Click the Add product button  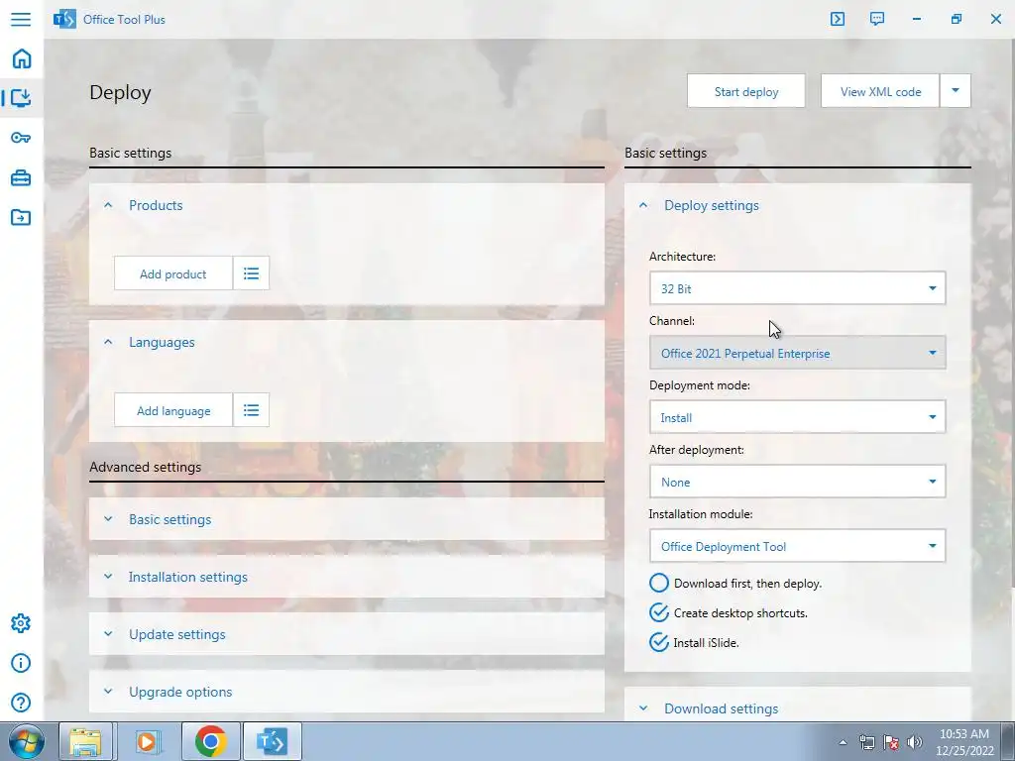tap(172, 273)
